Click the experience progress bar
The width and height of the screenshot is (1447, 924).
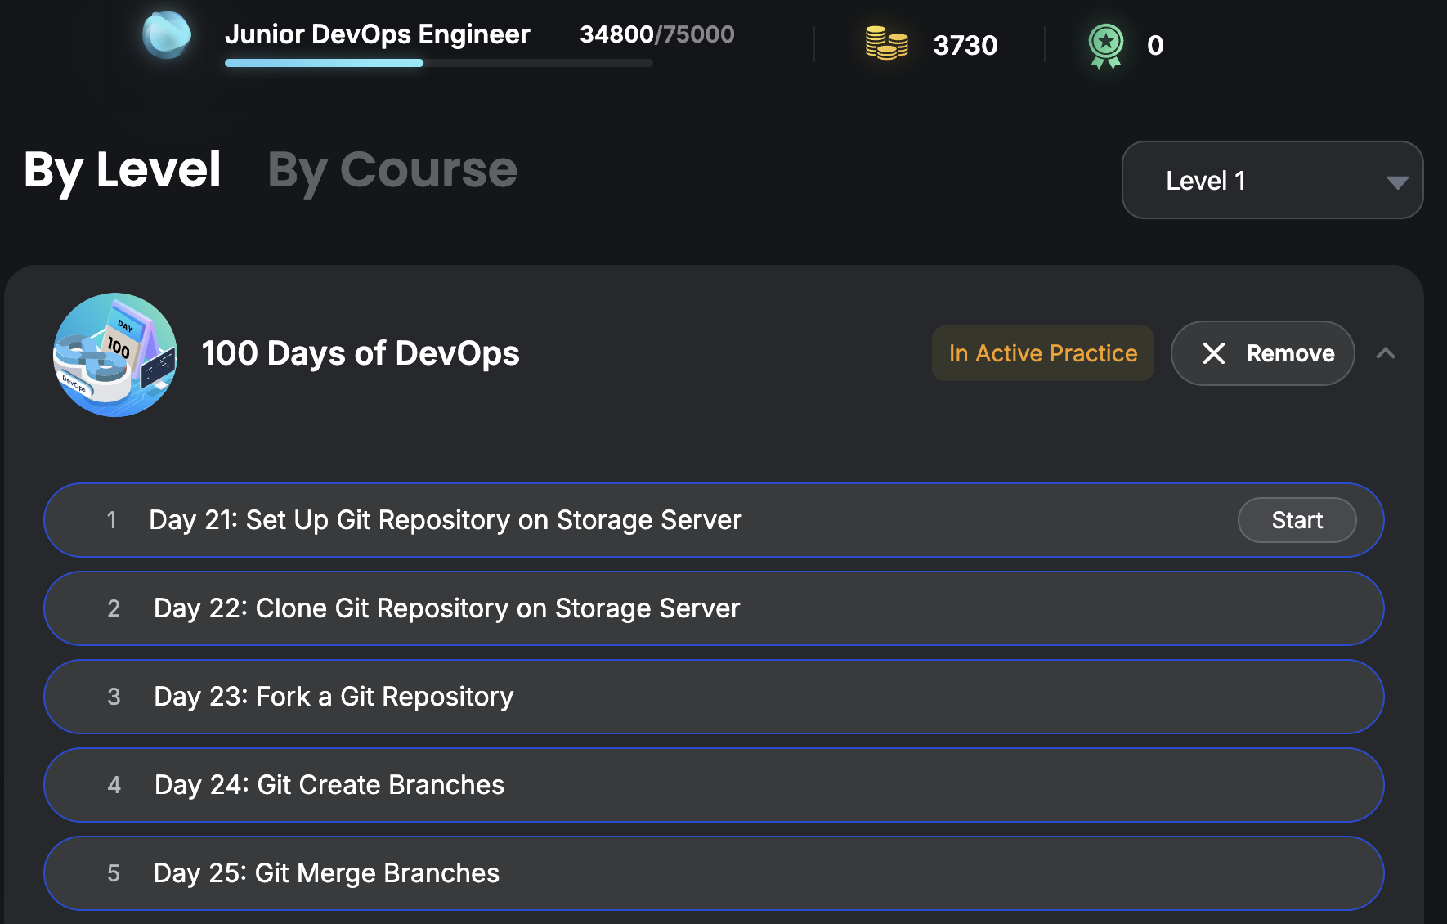[x=438, y=63]
